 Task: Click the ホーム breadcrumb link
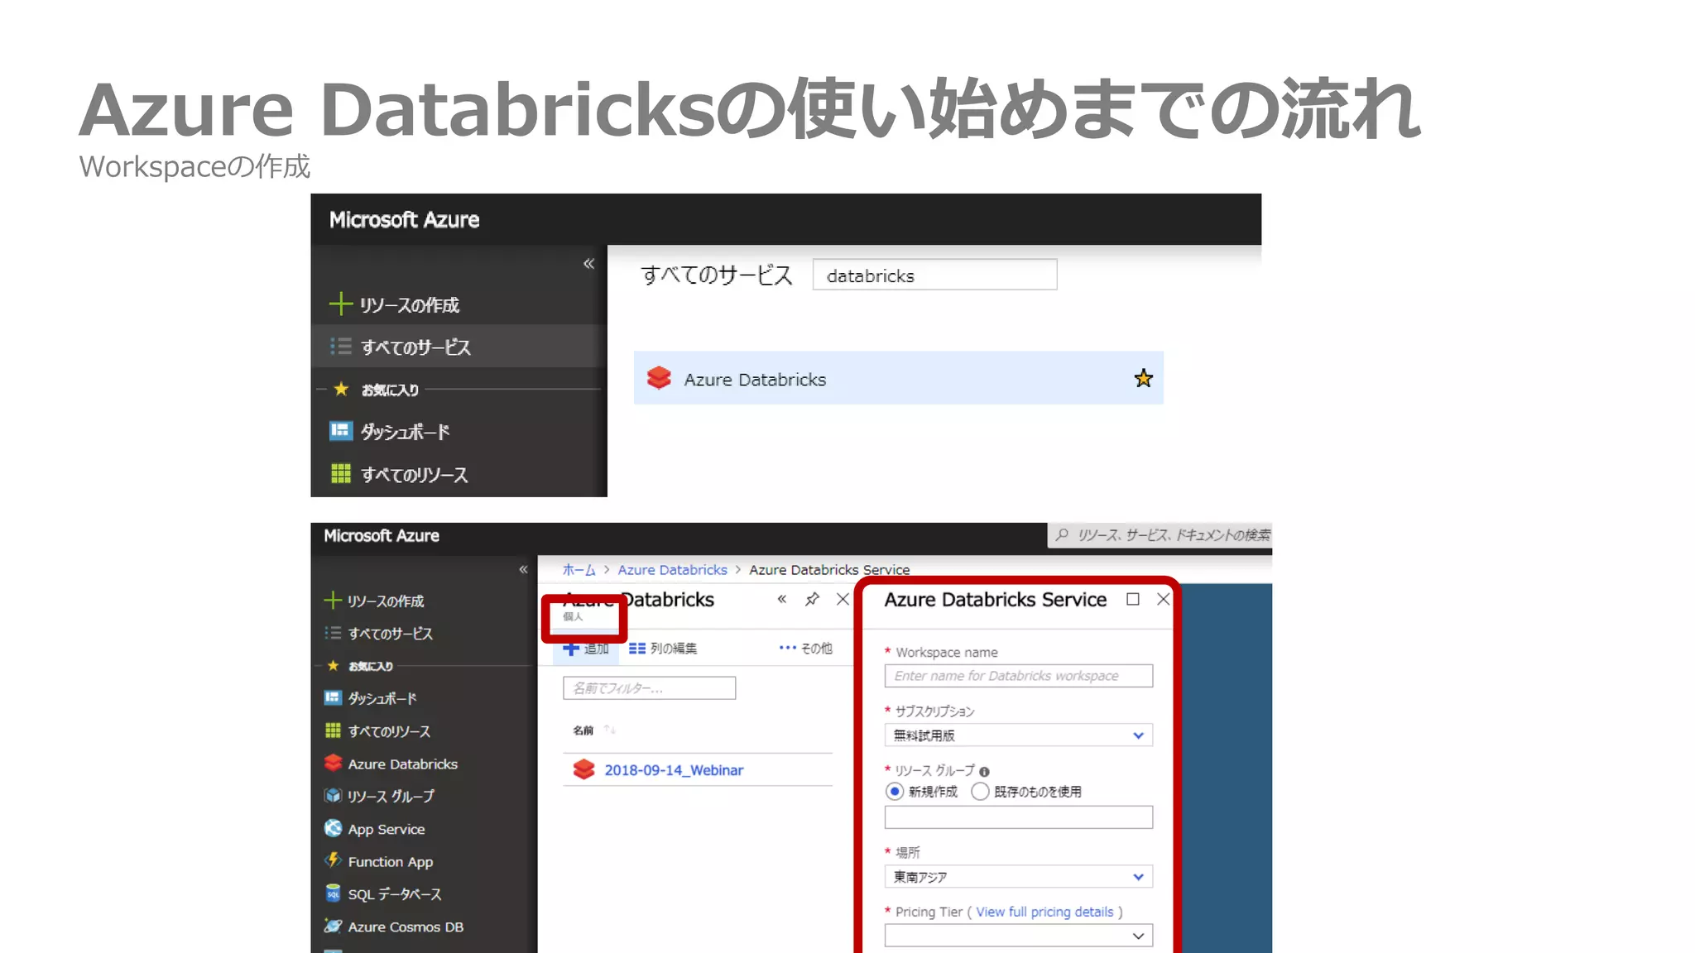tap(579, 570)
